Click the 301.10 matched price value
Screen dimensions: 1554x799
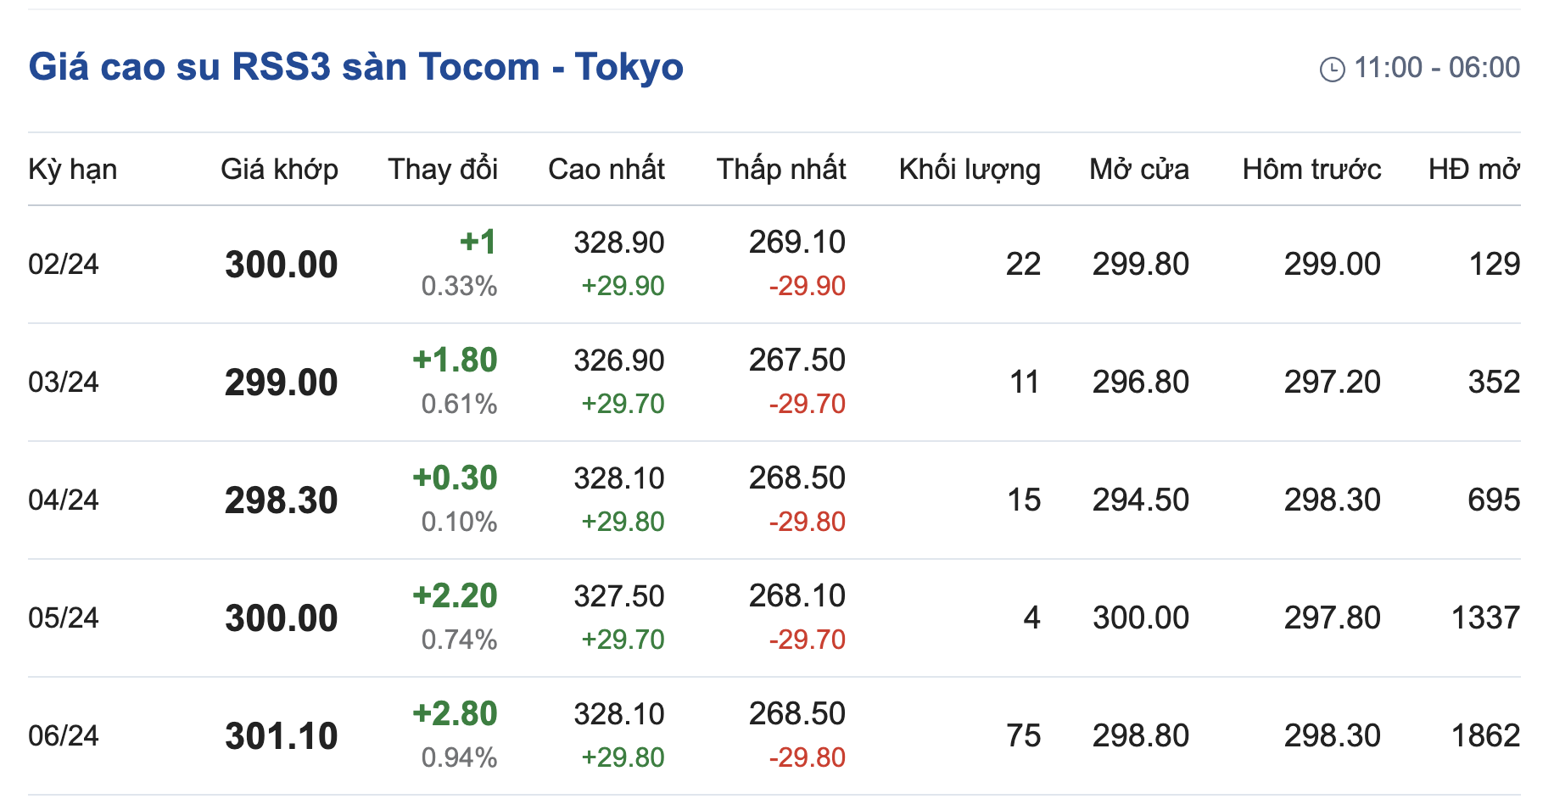[x=281, y=736]
